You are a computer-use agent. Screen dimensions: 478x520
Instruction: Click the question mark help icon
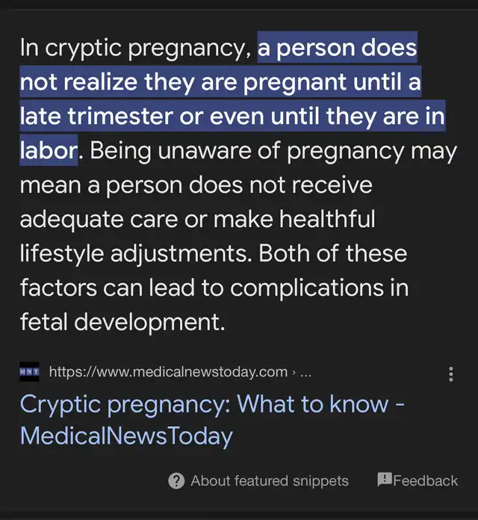tap(176, 480)
